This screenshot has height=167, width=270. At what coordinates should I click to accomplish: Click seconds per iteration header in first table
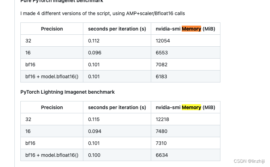[117, 29]
